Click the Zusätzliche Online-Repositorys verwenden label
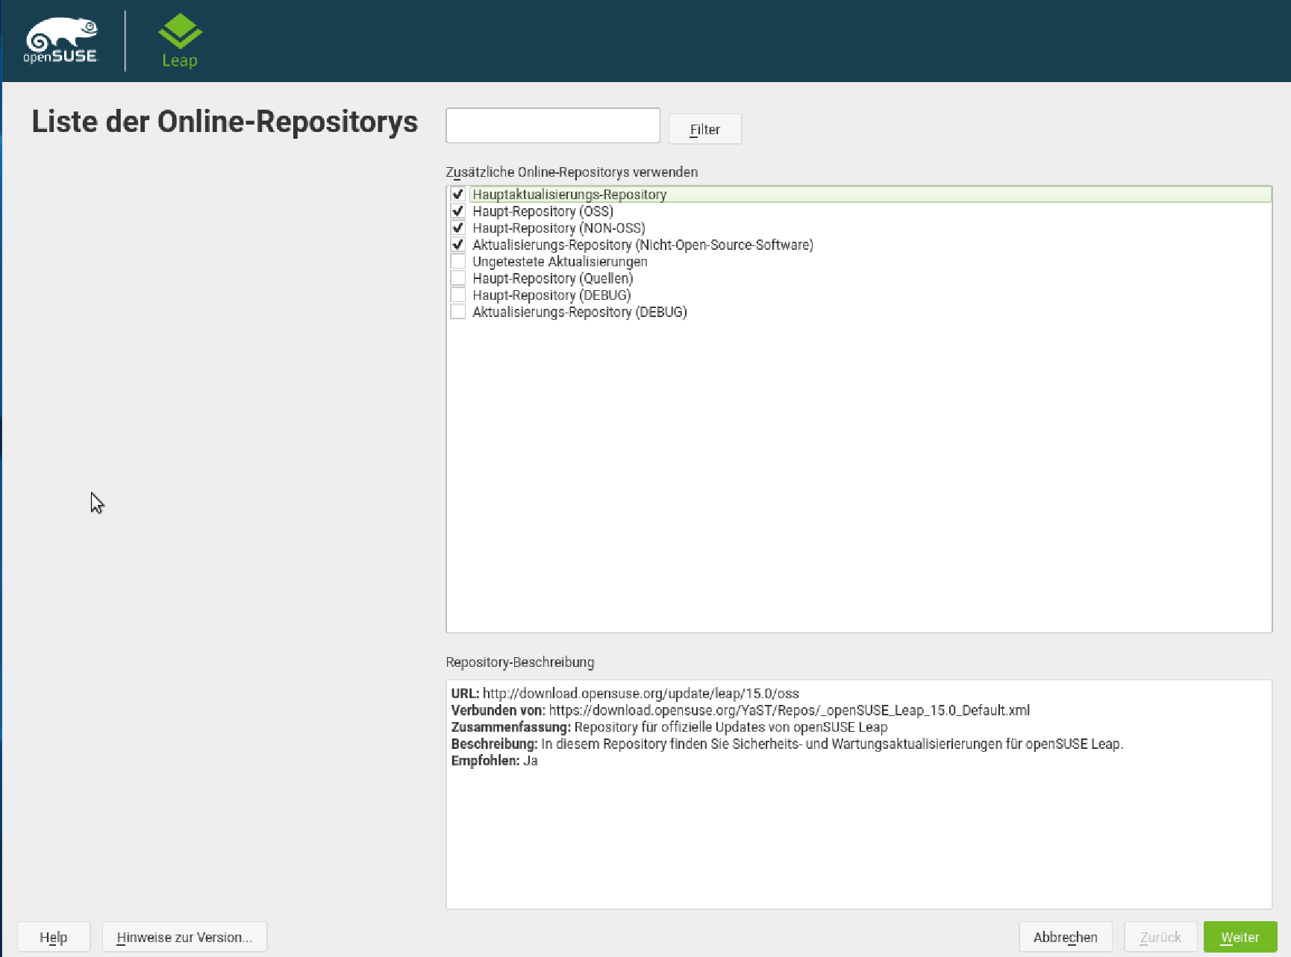This screenshot has height=957, width=1291. point(572,172)
